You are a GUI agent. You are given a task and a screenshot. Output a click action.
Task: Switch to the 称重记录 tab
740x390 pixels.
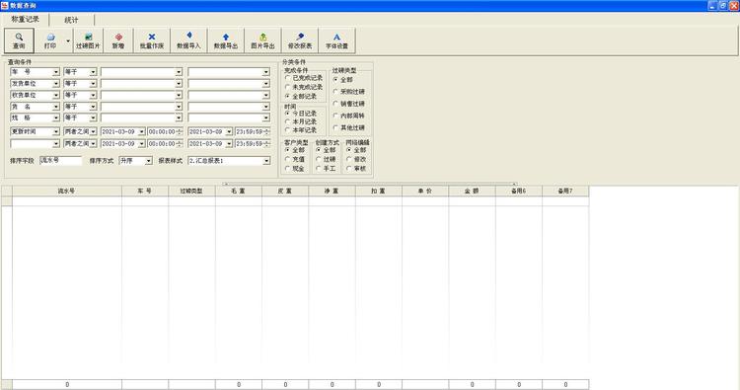[25, 20]
